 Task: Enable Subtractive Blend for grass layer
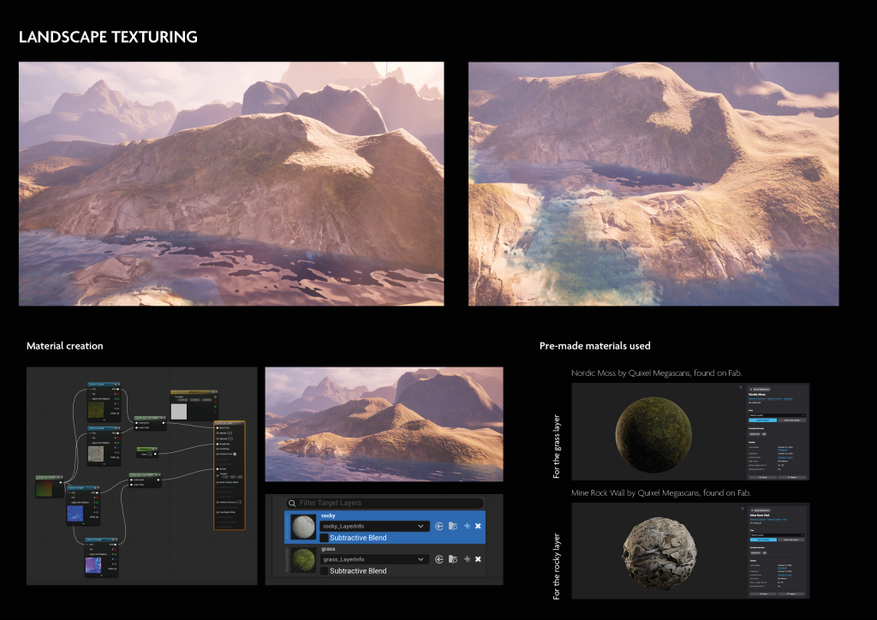325,570
